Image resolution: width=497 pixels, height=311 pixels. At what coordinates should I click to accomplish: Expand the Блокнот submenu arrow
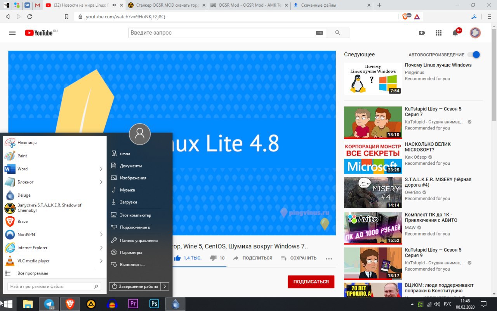[x=101, y=182]
